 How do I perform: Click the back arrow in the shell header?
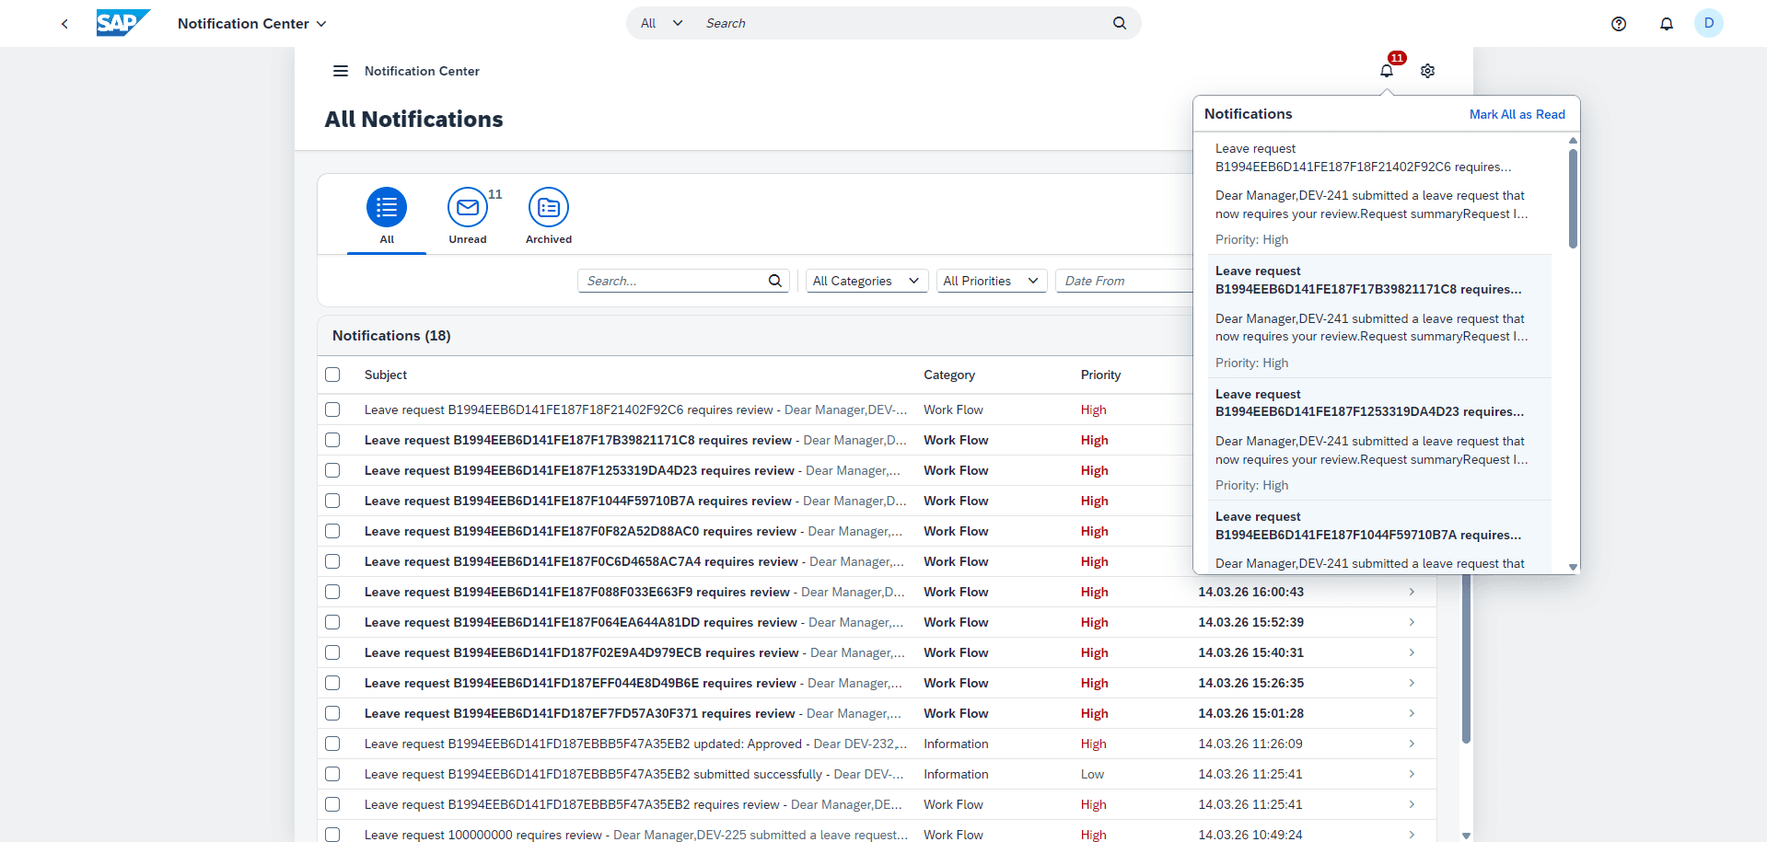[64, 24]
